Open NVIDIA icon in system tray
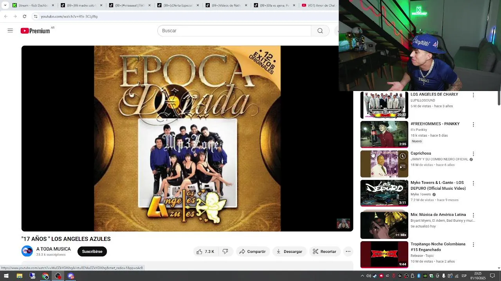Screen dimensions: 501x281 (425, 276)
